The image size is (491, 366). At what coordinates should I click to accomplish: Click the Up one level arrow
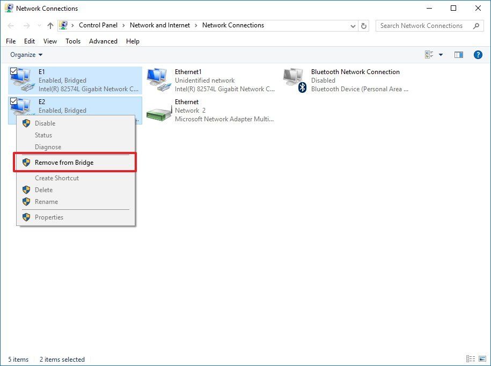click(50, 25)
